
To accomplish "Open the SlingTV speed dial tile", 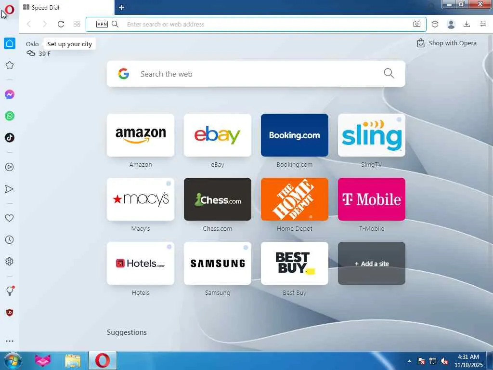I will [372, 135].
